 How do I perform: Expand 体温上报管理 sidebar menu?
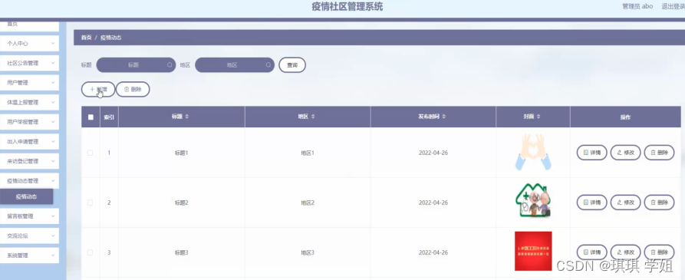pyautogui.click(x=29, y=102)
